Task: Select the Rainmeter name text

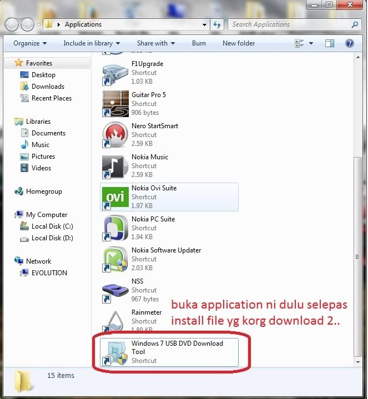Action: click(x=147, y=312)
